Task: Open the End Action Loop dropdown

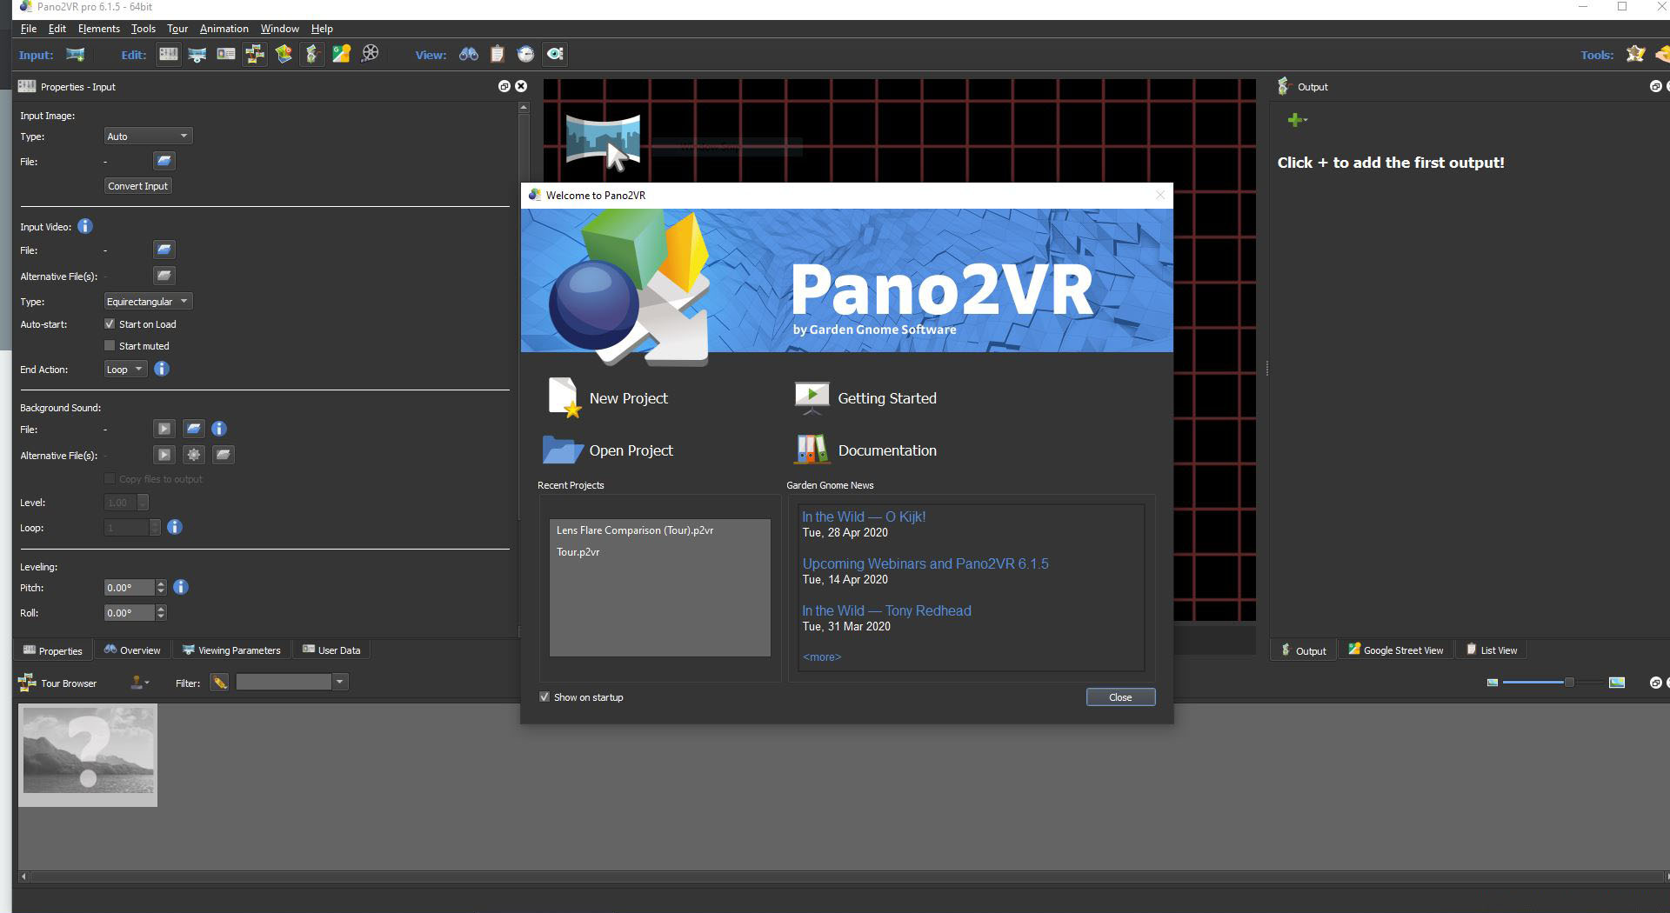Action: [124, 369]
